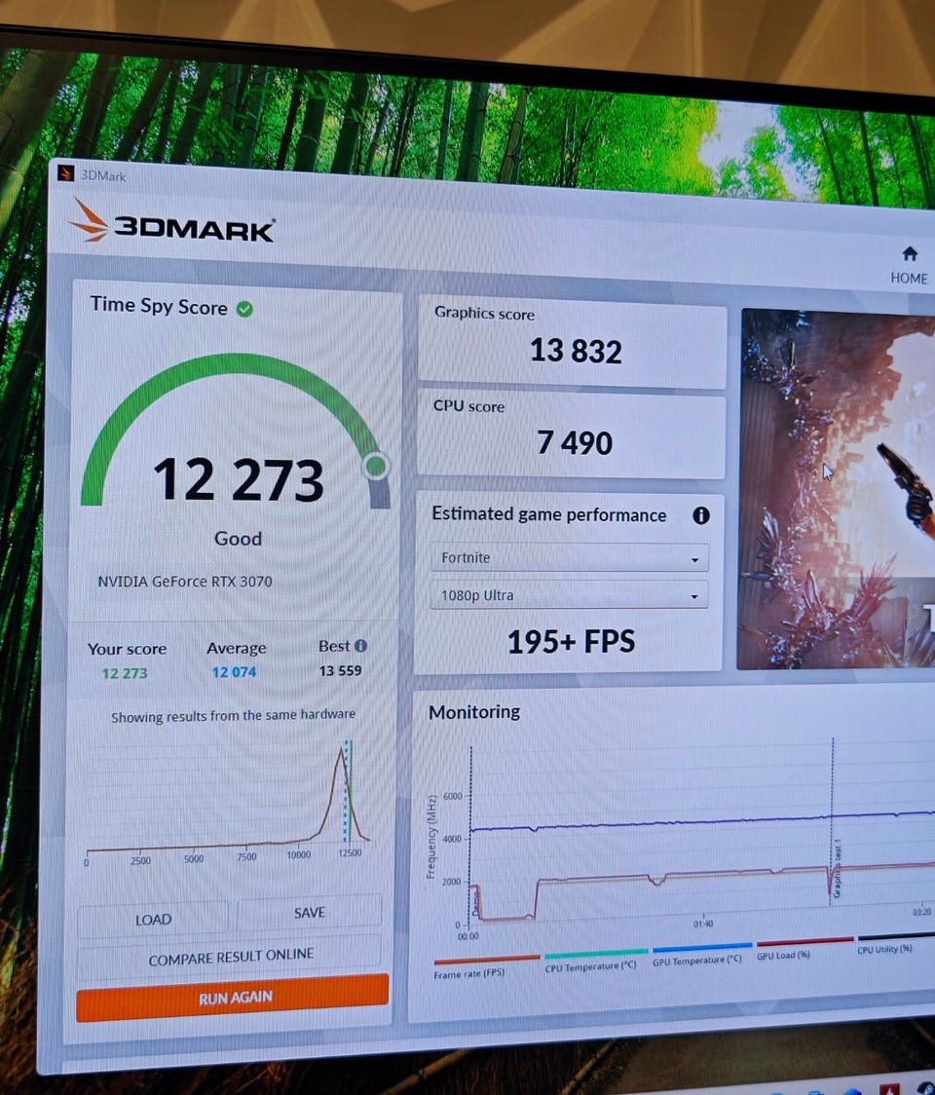Click the score distribution chart
The image size is (935, 1095).
228,803
